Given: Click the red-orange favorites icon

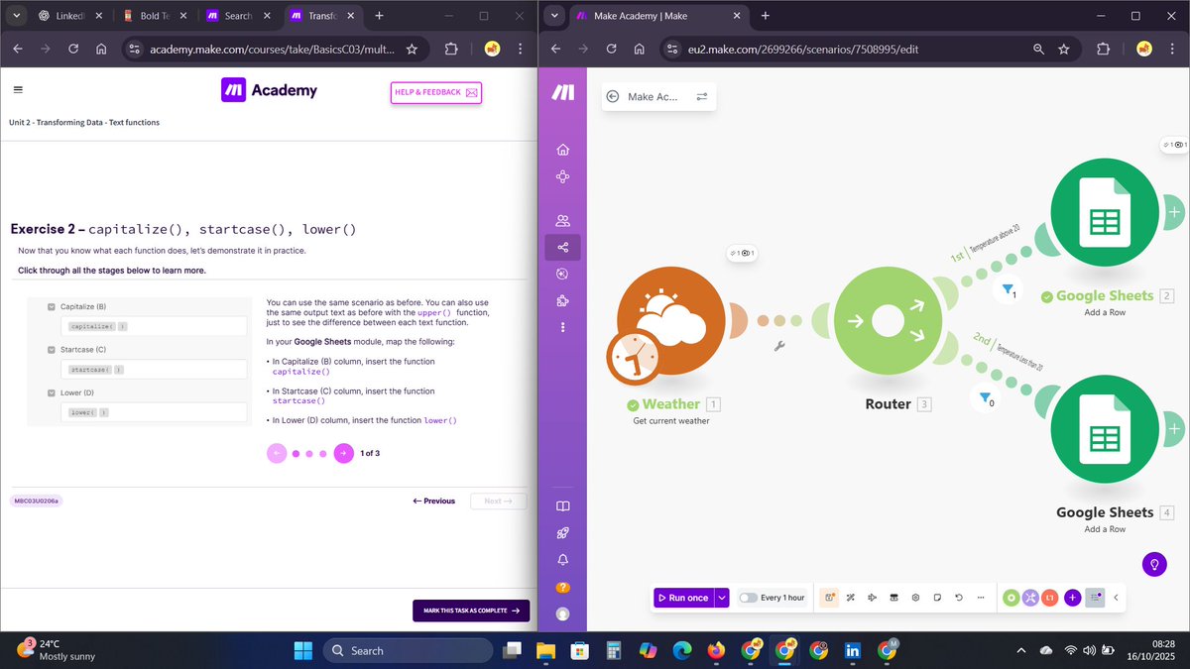Looking at the screenshot, I should pyautogui.click(x=1051, y=598).
